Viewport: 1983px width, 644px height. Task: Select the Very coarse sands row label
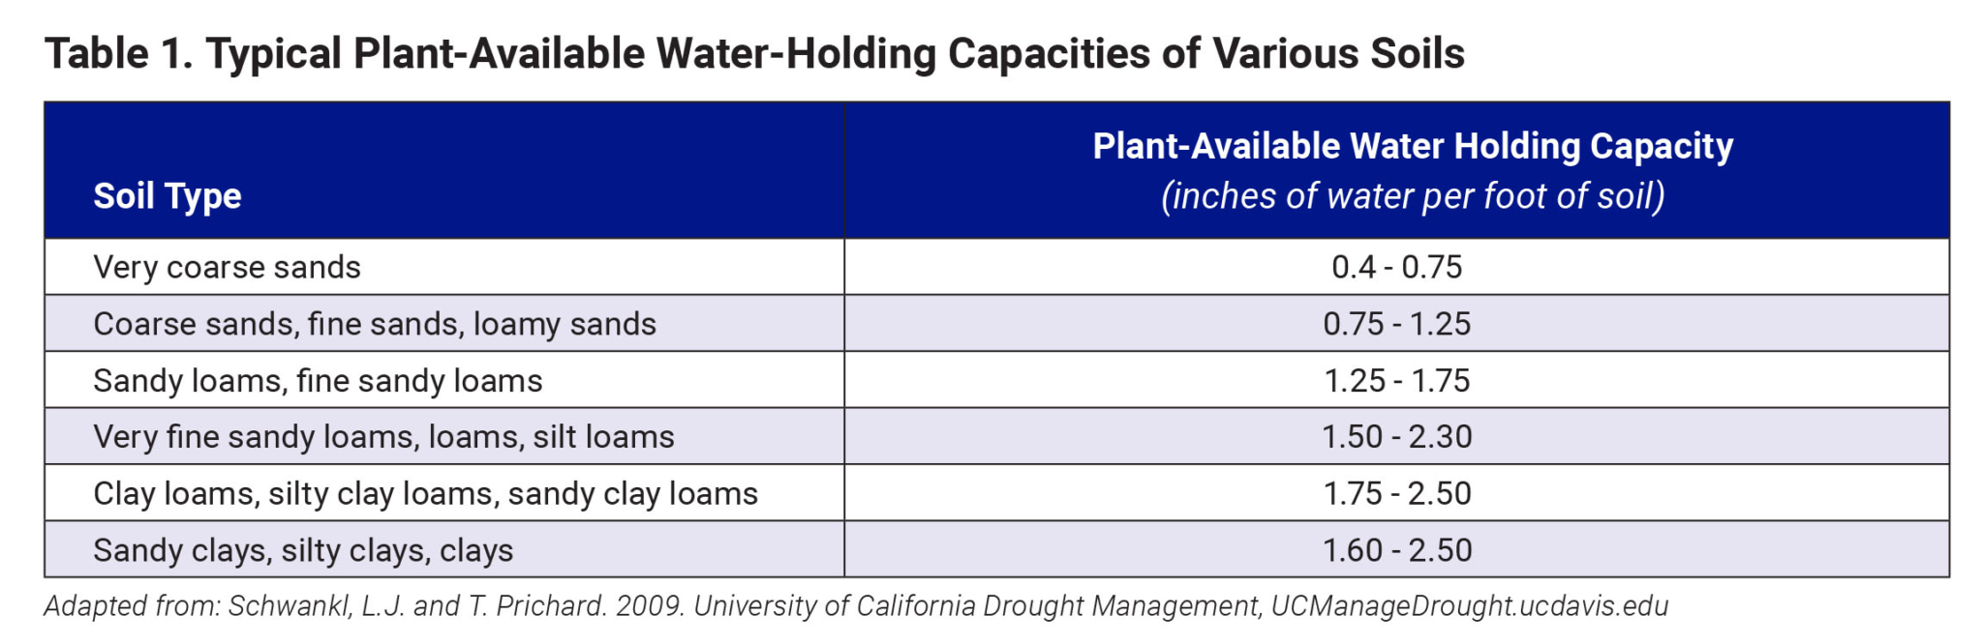pos(227,268)
